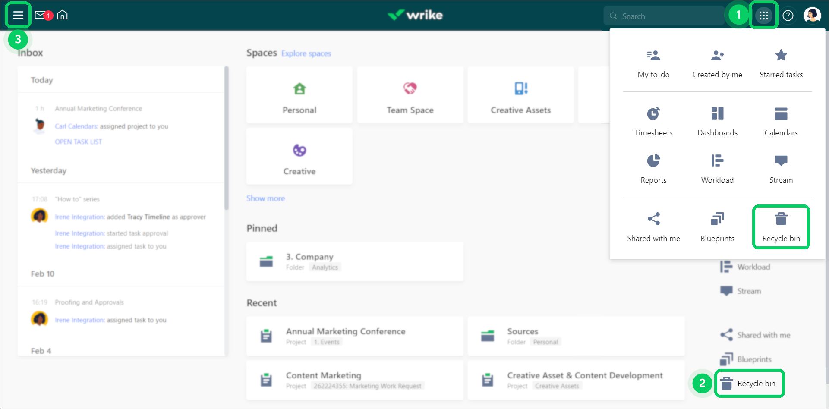Open the apps grid launcher

point(763,15)
